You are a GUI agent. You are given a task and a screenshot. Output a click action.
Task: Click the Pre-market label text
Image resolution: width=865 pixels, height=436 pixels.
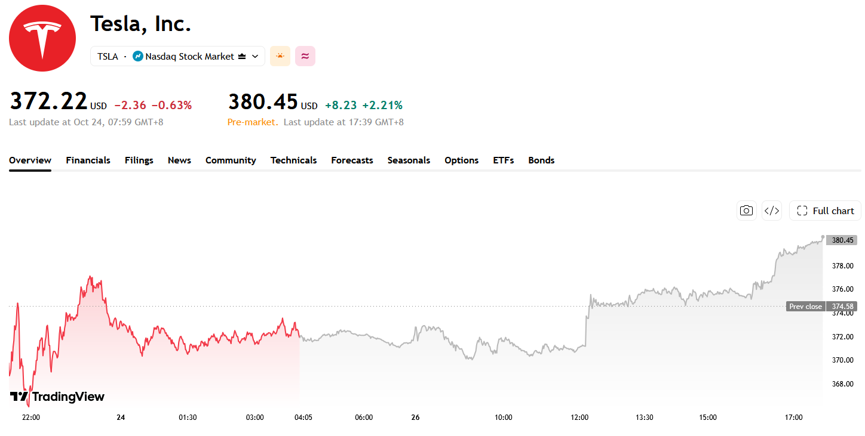(x=253, y=122)
